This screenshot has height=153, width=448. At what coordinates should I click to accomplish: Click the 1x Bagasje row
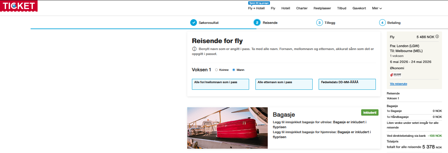[414, 111]
